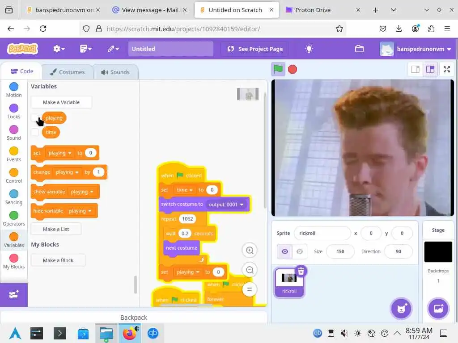Click the Direction field 90
The height and width of the screenshot is (343, 458).
click(x=399, y=251)
